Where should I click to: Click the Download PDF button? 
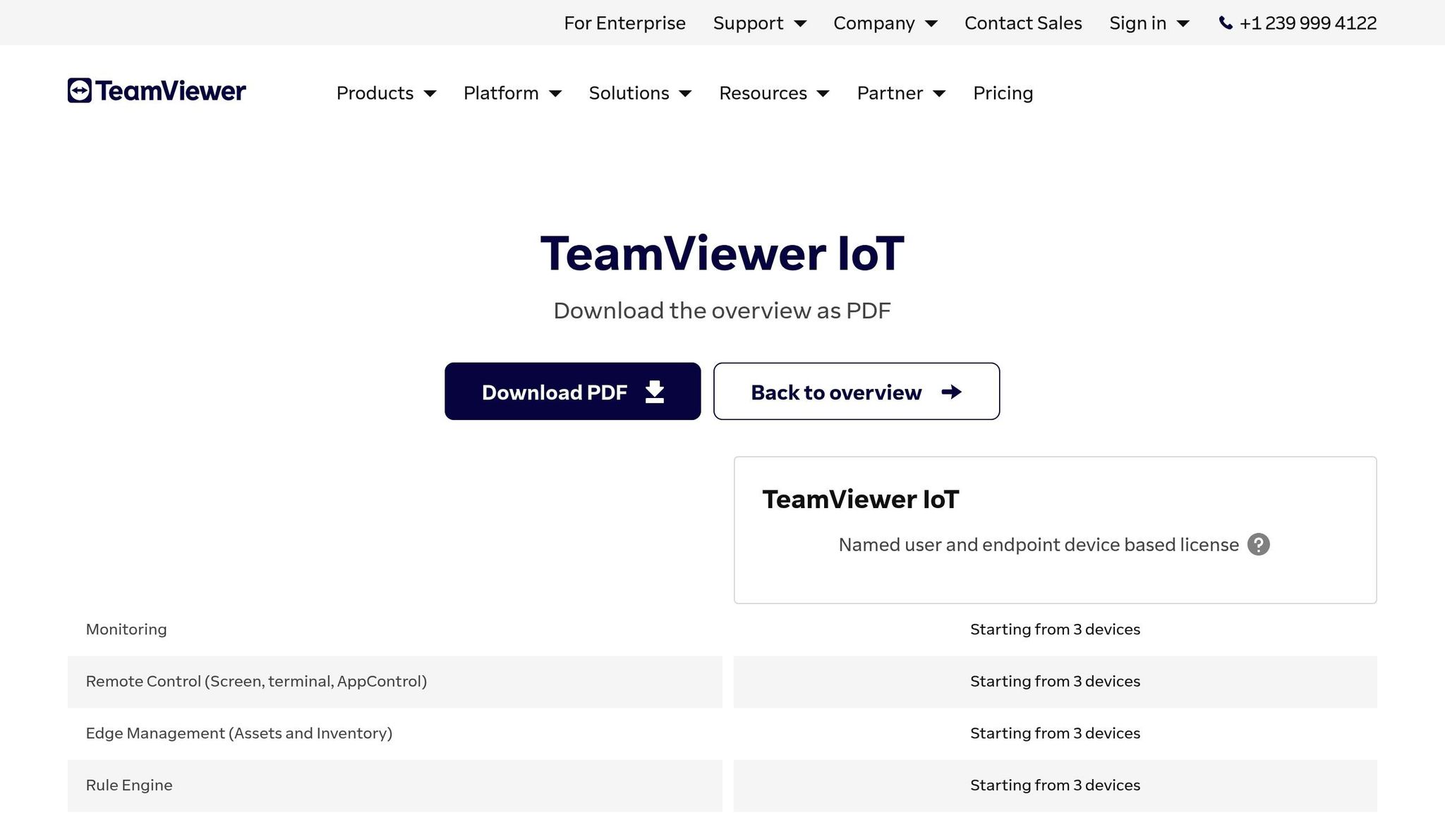[x=572, y=392]
